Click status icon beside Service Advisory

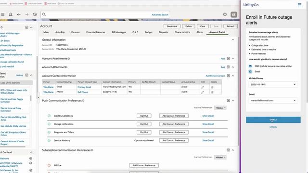point(49,140)
